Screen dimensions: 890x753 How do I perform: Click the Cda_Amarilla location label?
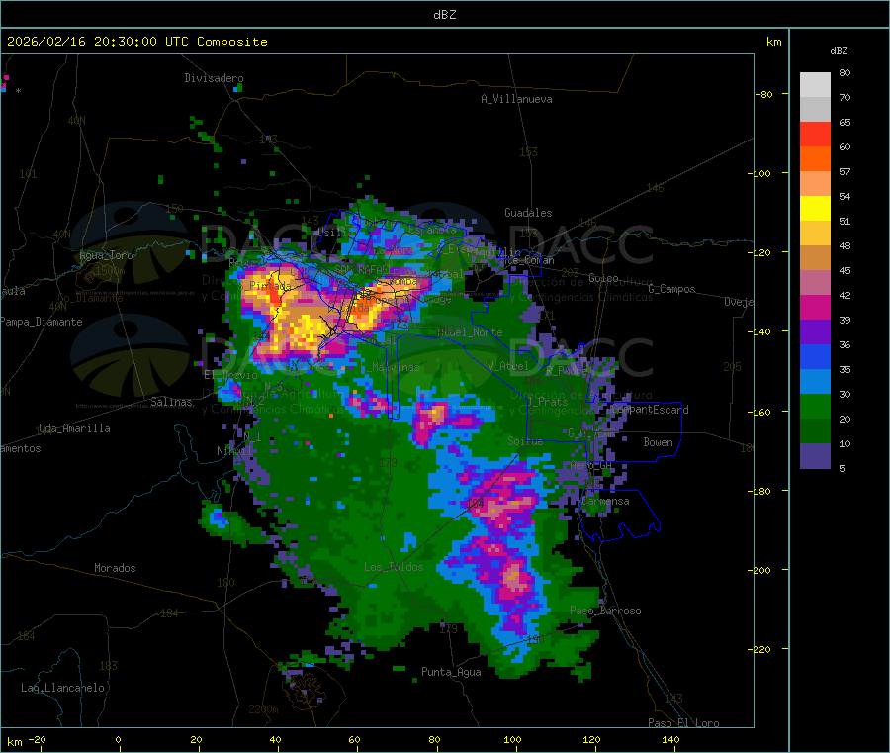(x=74, y=428)
